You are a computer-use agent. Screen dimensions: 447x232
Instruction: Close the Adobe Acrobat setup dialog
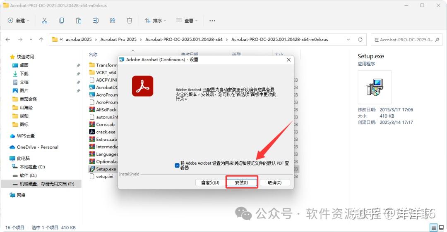click(x=288, y=60)
